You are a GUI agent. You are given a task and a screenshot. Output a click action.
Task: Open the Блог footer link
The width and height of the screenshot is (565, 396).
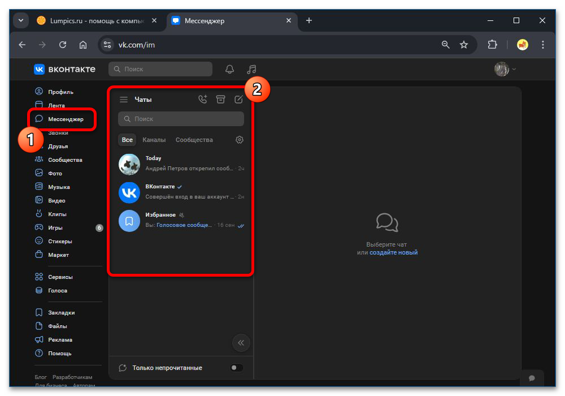(x=41, y=377)
